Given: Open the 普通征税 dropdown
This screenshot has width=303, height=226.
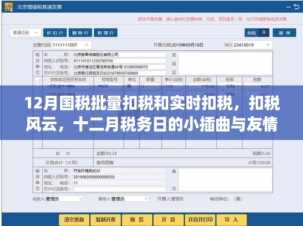Looking at the screenshot, I should click(x=26, y=33).
